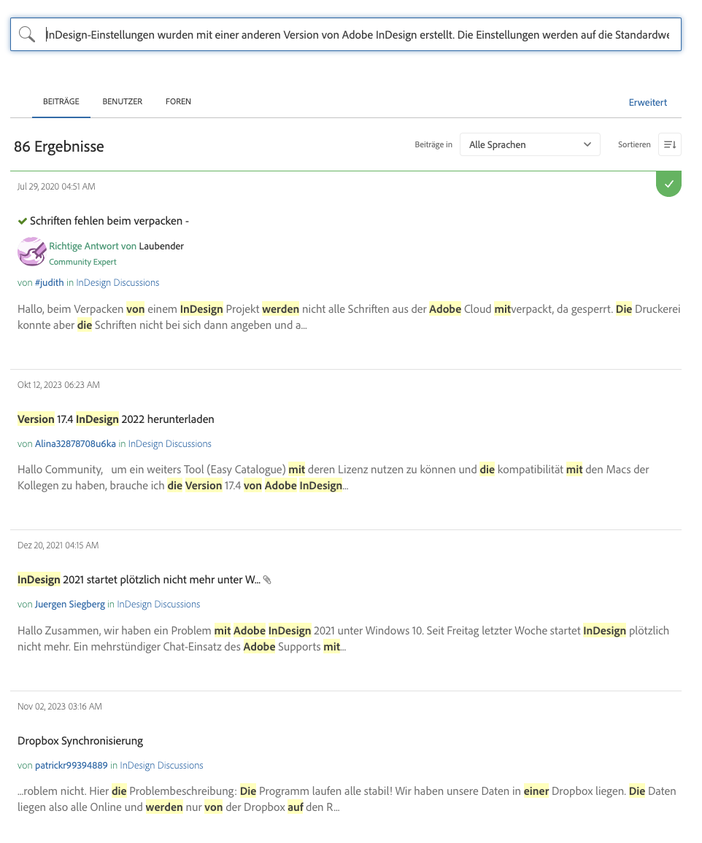
Task: Select the Beiträge tab
Action: 61,101
